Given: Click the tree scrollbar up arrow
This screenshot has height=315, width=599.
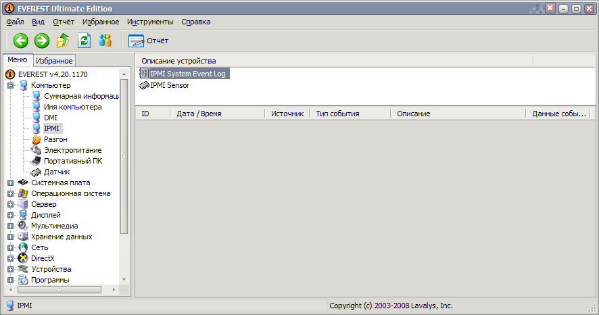Looking at the screenshot, I should [x=124, y=74].
